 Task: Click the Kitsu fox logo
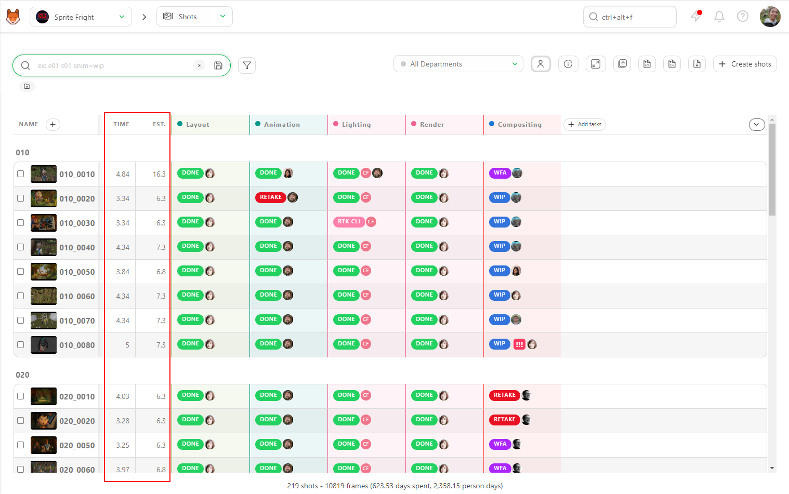(13, 17)
